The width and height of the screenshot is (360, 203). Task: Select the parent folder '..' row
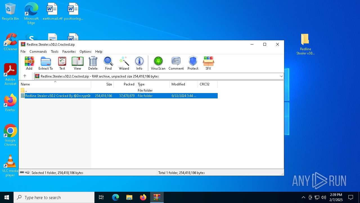click(118, 91)
